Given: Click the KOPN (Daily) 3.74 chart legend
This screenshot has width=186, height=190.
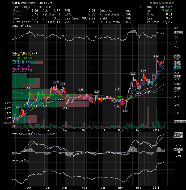Looking at the screenshot, I should coord(25,53).
